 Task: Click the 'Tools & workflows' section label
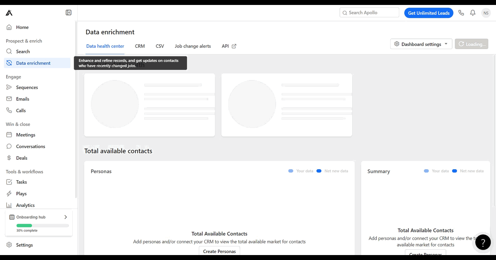point(24,172)
